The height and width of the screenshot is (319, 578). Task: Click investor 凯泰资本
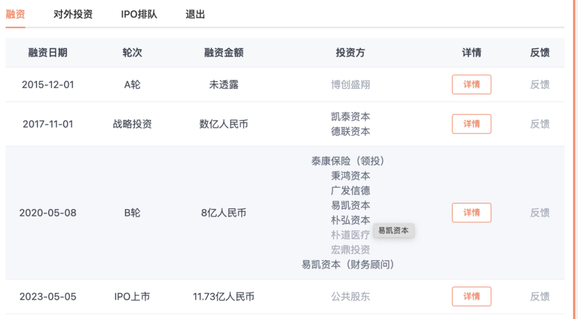[x=351, y=117]
